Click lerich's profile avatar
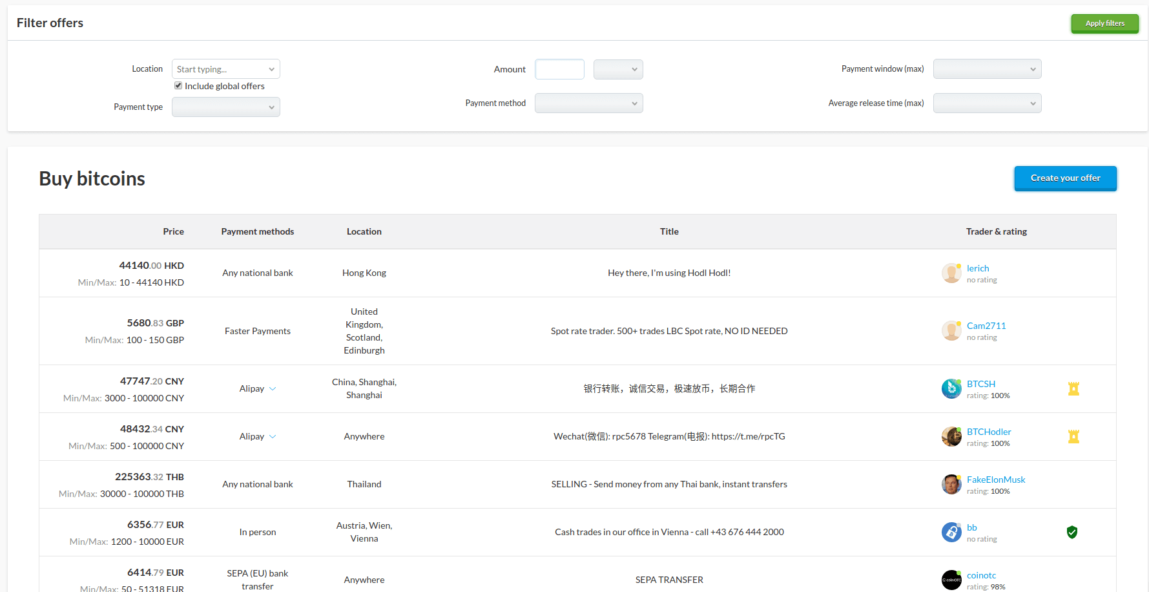 951,273
